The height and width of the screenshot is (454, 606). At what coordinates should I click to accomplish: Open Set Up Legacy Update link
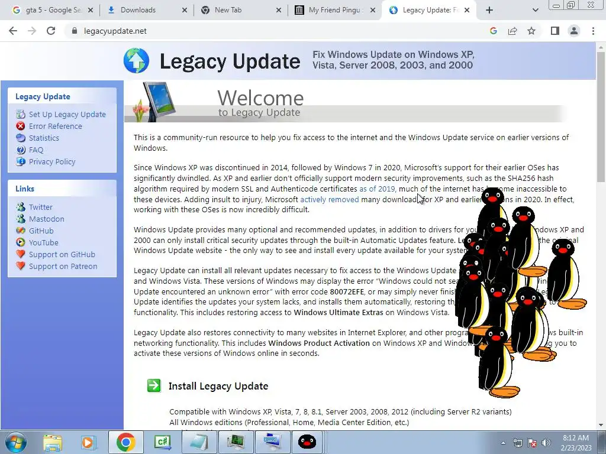pyautogui.click(x=67, y=114)
